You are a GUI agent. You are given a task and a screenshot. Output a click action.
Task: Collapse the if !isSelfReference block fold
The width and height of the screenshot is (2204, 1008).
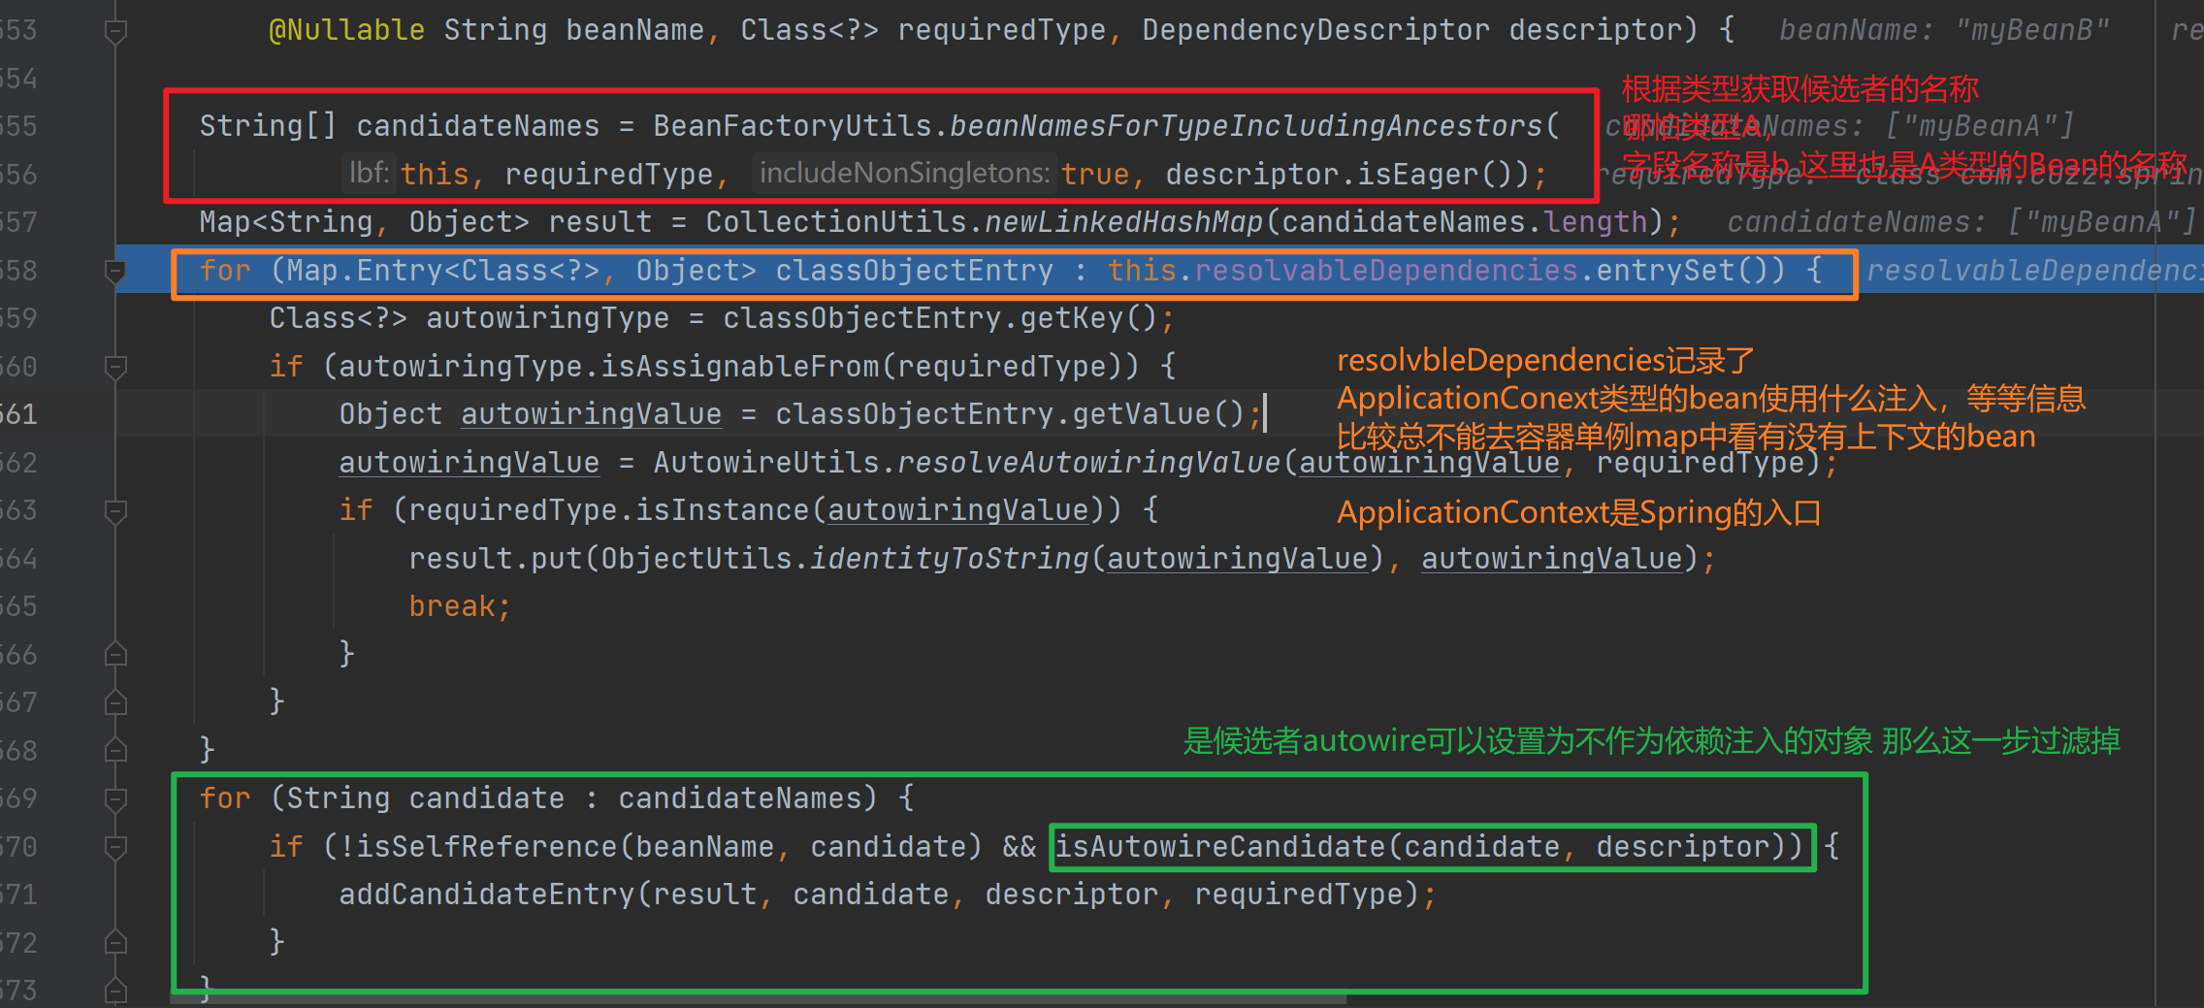click(x=115, y=848)
